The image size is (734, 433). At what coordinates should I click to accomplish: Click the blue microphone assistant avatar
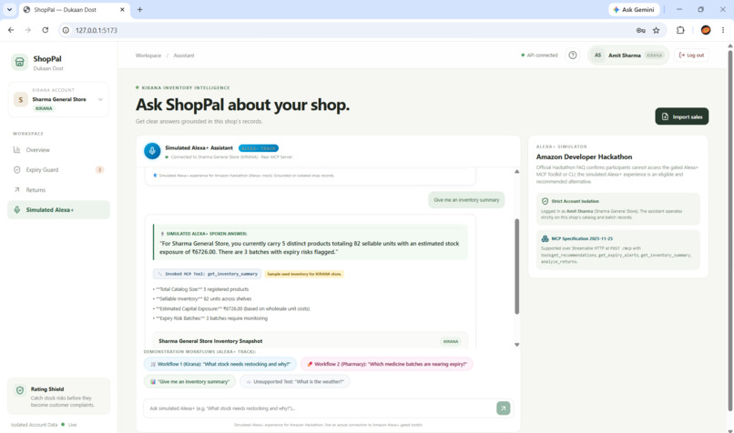coord(152,151)
